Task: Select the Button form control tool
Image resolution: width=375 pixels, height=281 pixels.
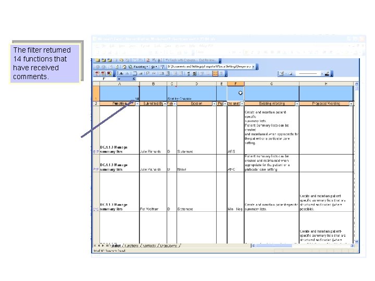Action: click(x=141, y=73)
